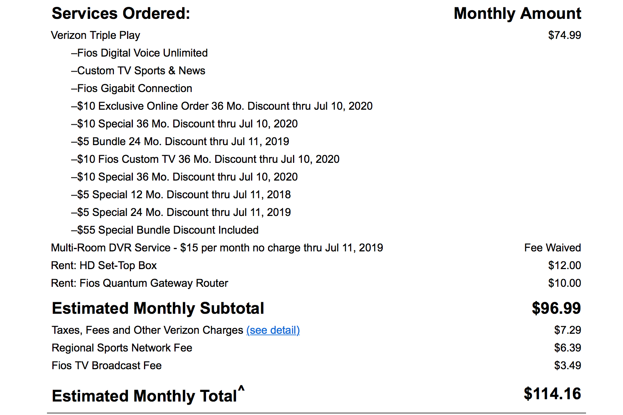Select the Fios Gigabit Connection line
The width and height of the screenshot is (623, 415).
click(x=132, y=89)
